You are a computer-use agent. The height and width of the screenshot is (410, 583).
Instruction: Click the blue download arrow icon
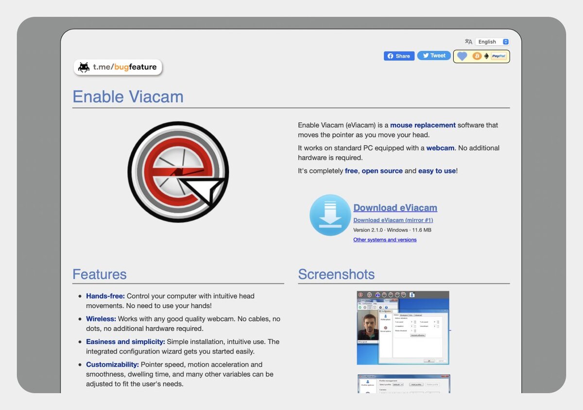point(330,215)
